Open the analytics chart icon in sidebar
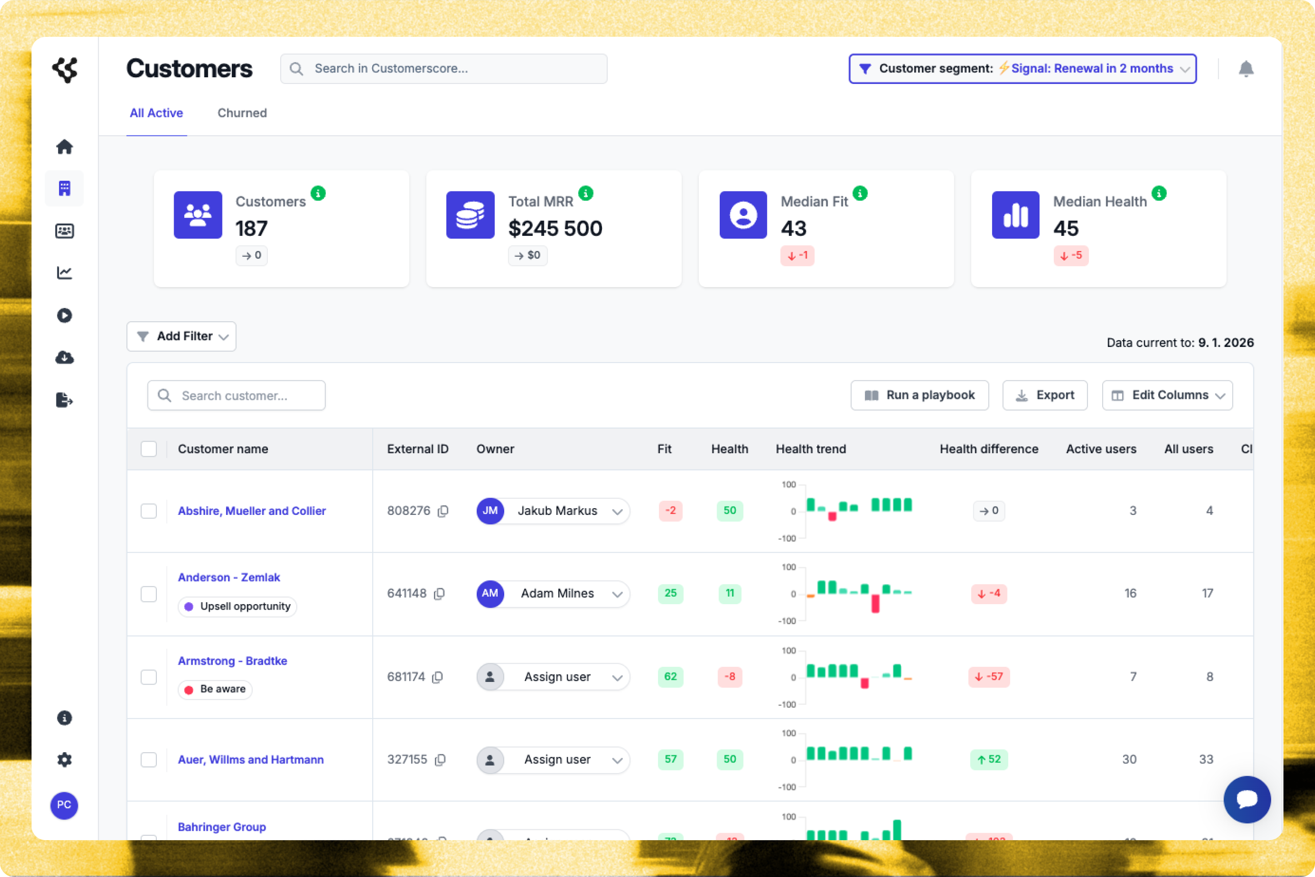1315x877 pixels. (x=64, y=272)
